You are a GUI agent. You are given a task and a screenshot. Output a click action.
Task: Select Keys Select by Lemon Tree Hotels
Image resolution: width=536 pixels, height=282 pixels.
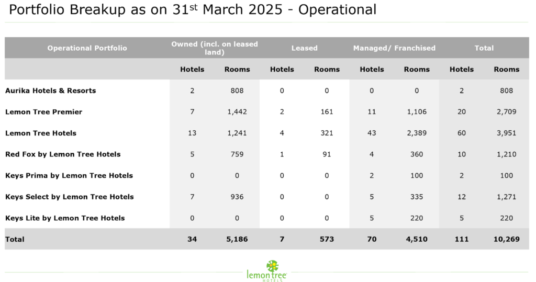click(x=70, y=197)
